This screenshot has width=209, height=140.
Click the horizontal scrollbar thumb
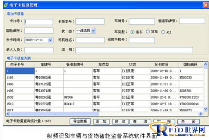pyautogui.click(x=55, y=114)
